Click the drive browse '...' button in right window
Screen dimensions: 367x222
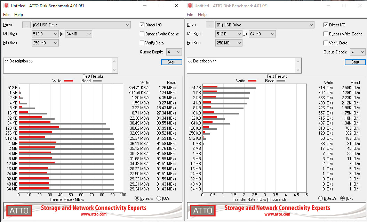pos(210,25)
